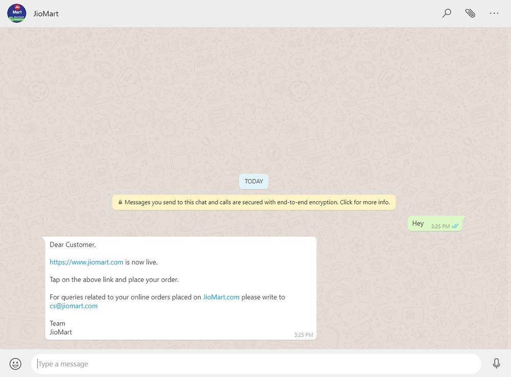Click the 'Dear Customer,' text line
The height and width of the screenshot is (377, 511).
pyautogui.click(x=73, y=245)
